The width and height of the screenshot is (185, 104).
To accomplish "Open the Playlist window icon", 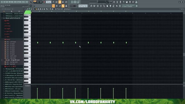I will click(x=91, y=6).
